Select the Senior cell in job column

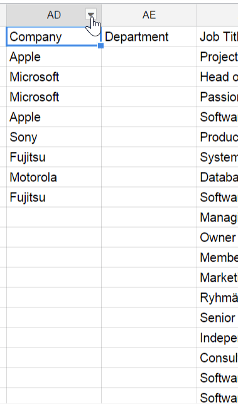pos(217,318)
